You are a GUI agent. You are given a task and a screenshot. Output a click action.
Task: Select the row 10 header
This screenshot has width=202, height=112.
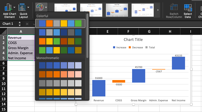point(4,84)
